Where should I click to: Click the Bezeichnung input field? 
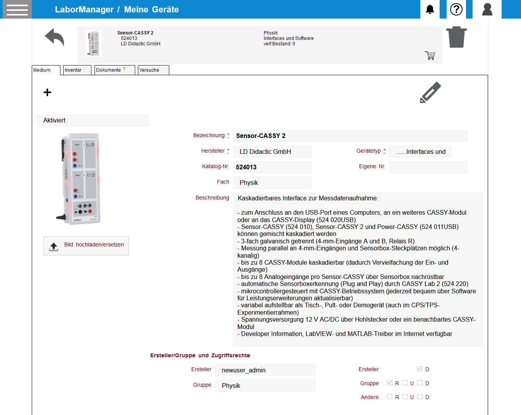350,136
